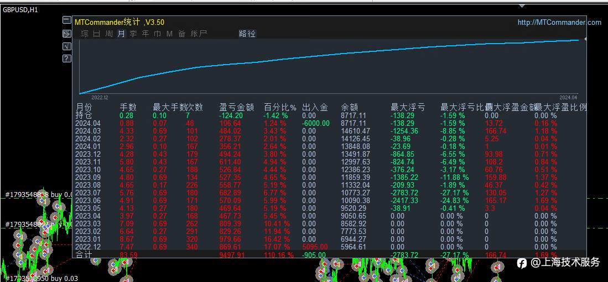Switch to the 周 weekly tab
This screenshot has height=282, width=608.
coord(109,34)
